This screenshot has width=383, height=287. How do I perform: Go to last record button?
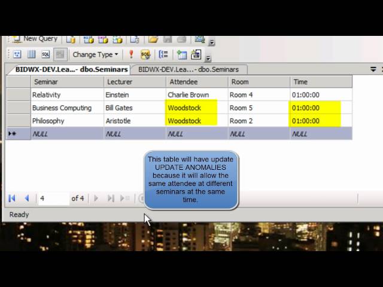pos(111,198)
